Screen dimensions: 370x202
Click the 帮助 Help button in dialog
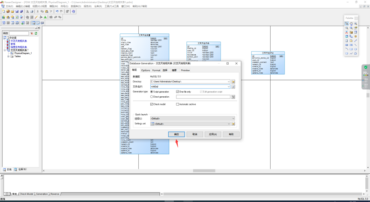231,134
